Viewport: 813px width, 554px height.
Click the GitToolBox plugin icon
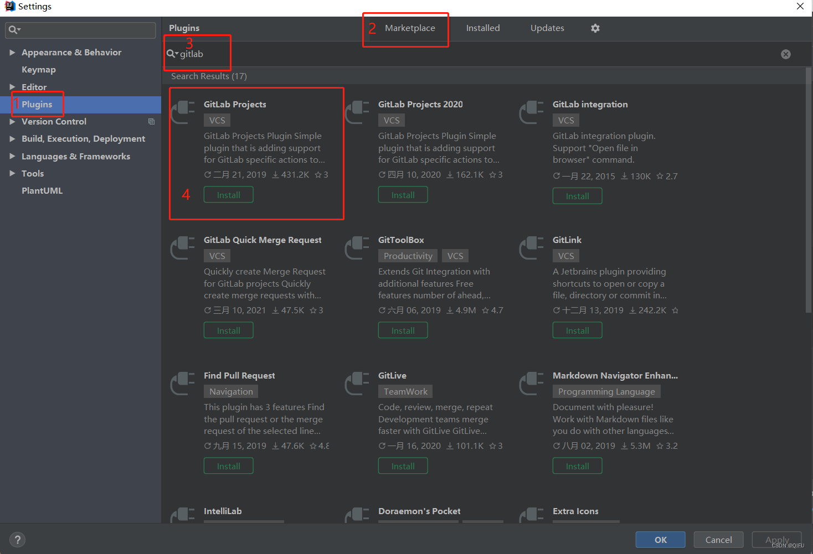click(x=357, y=247)
